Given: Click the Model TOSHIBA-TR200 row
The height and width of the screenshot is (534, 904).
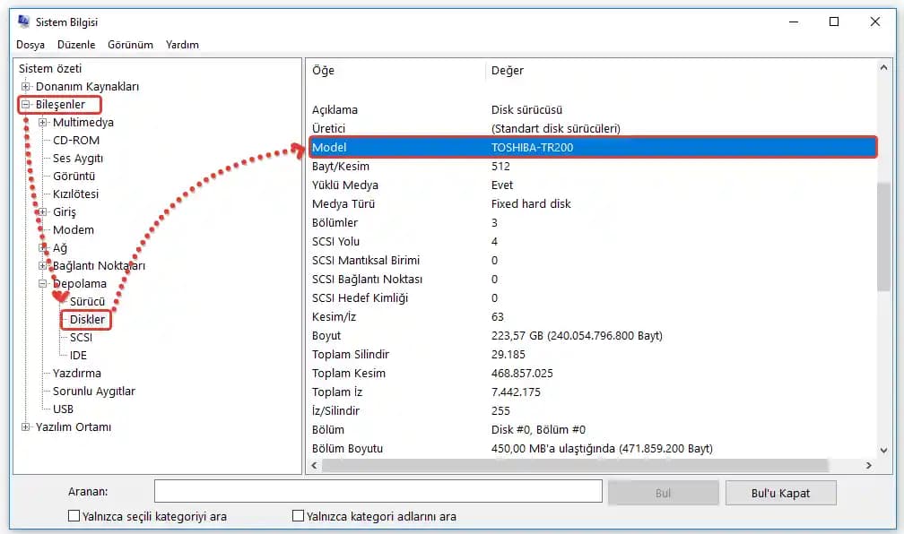Looking at the screenshot, I should [x=592, y=148].
